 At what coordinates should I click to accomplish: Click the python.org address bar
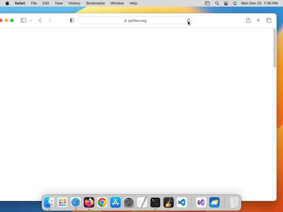pyautogui.click(x=135, y=20)
